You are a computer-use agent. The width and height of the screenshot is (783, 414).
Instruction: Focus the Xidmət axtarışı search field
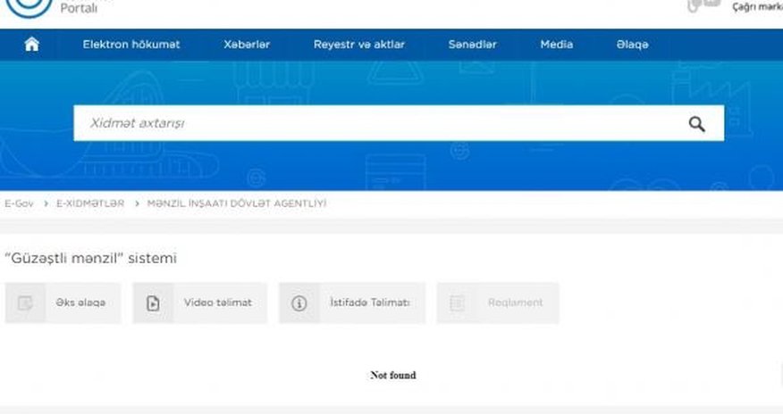(399, 123)
